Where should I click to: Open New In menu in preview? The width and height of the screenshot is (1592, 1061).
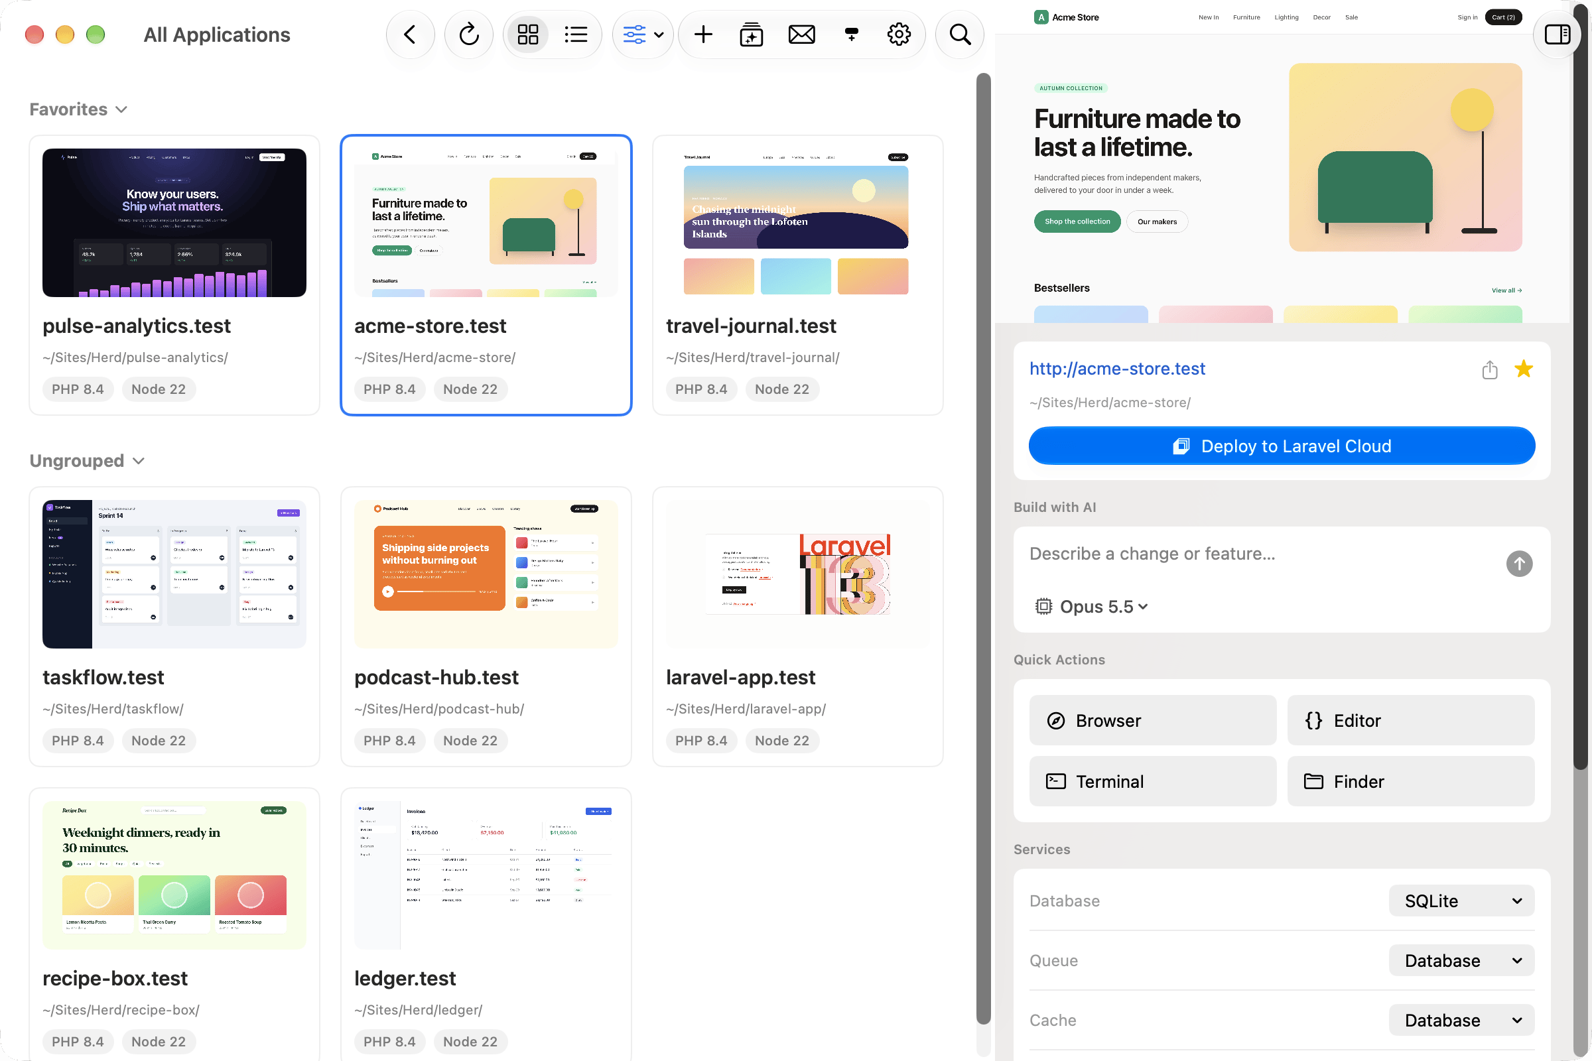[1208, 18]
